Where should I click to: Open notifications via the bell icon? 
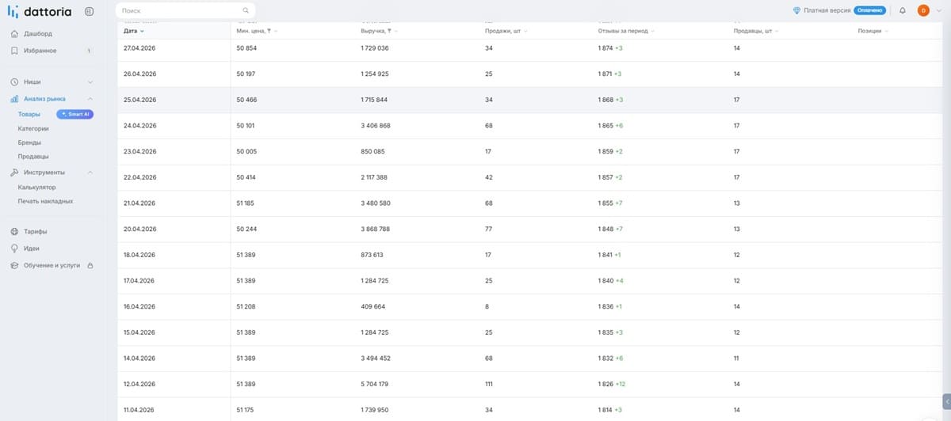point(902,10)
